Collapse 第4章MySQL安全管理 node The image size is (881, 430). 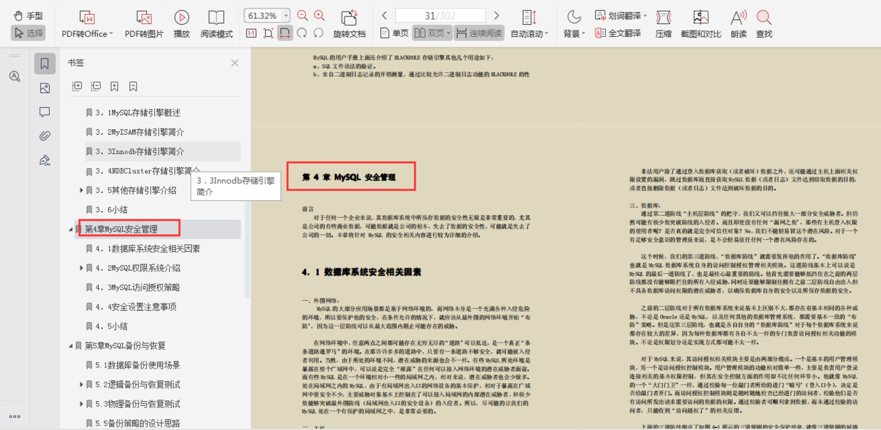tap(70, 229)
